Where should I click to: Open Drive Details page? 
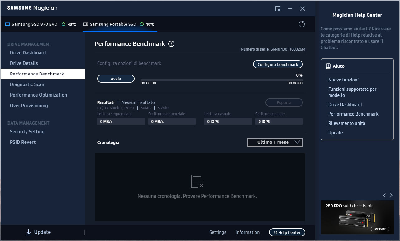(x=24, y=63)
